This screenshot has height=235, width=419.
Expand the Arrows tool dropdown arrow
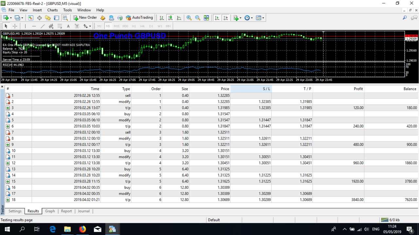pos(90,26)
